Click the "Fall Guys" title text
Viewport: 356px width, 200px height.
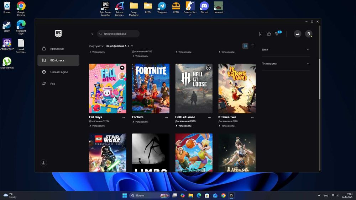(x=95, y=117)
